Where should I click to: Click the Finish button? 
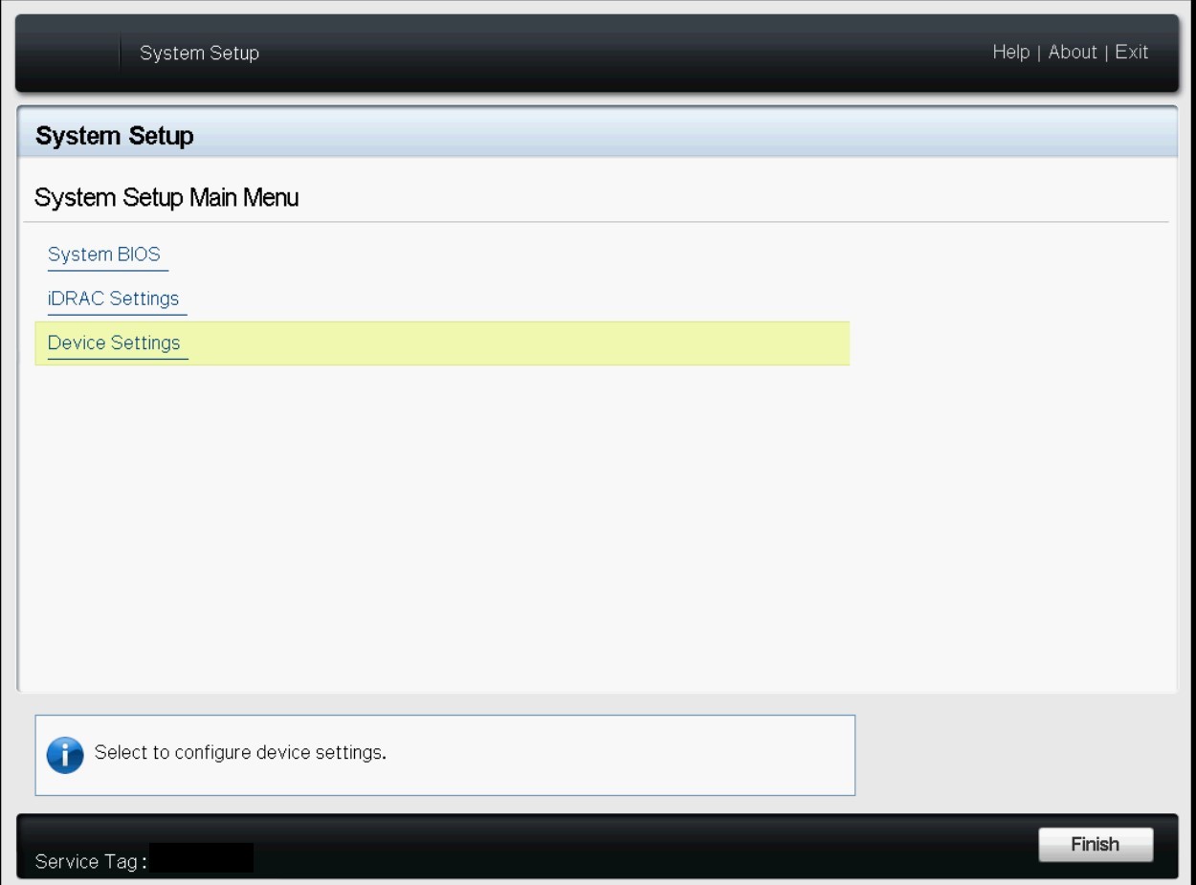pyautogui.click(x=1096, y=844)
